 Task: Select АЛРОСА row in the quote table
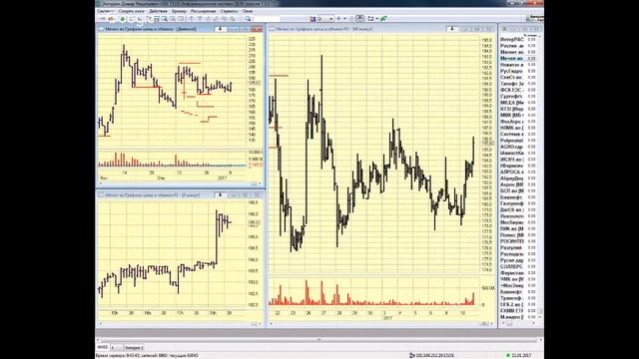tap(518, 172)
